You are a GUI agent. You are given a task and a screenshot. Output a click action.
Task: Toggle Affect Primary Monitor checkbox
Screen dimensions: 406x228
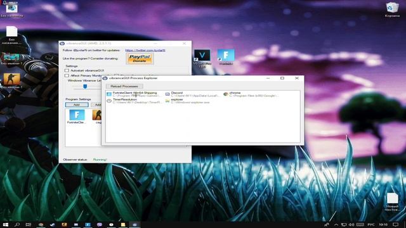[67, 75]
